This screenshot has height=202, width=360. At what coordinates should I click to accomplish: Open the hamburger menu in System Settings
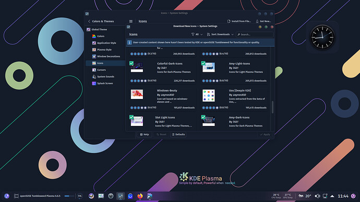pyautogui.click(x=131, y=21)
